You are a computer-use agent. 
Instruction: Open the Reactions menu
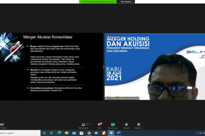(138, 125)
